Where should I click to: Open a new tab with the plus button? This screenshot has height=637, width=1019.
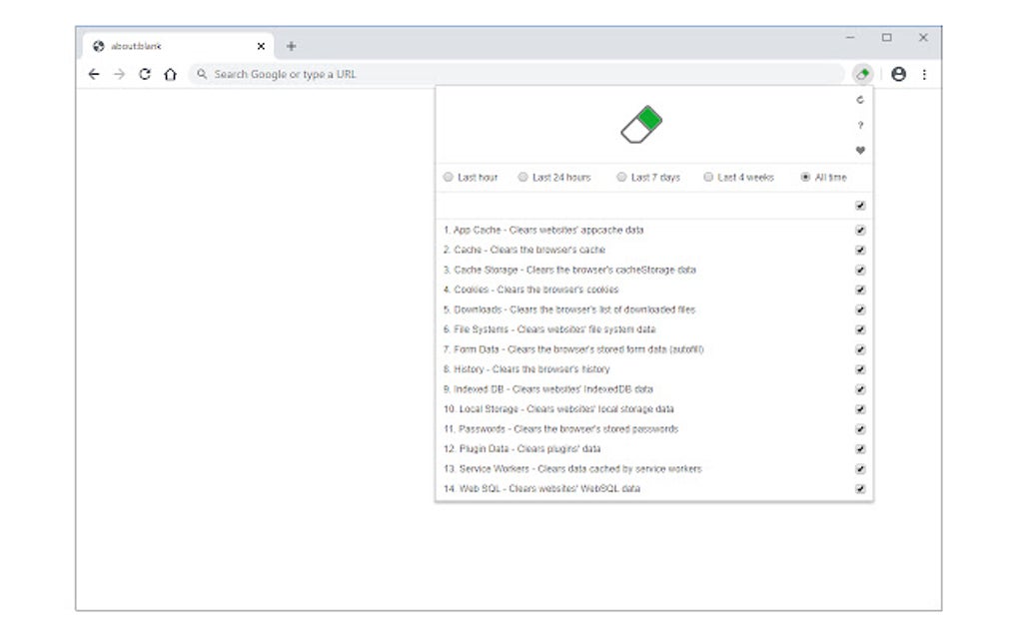291,45
